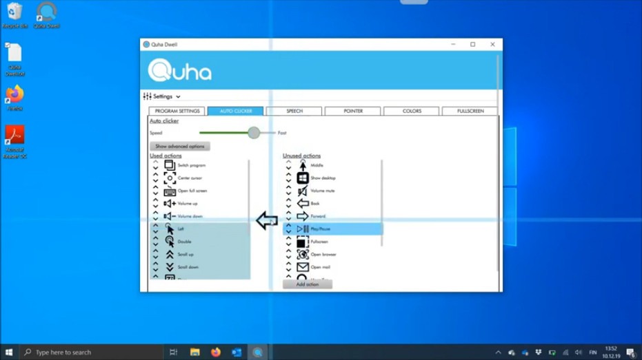Click the Open mail envelope icon
The height and width of the screenshot is (360, 642).
303,267
